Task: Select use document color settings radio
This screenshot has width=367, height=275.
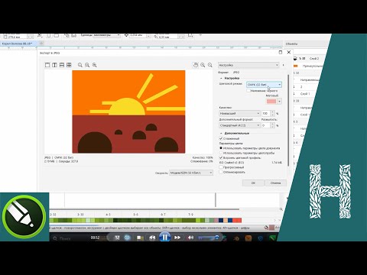Action: [221, 148]
